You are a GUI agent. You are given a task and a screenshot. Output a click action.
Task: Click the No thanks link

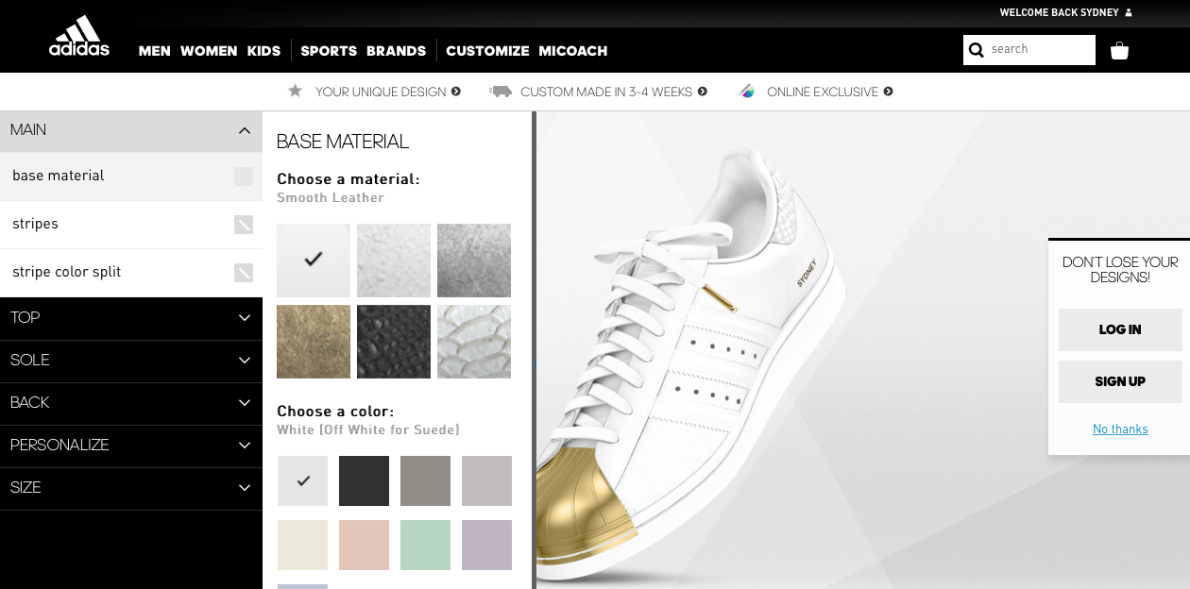coord(1120,429)
